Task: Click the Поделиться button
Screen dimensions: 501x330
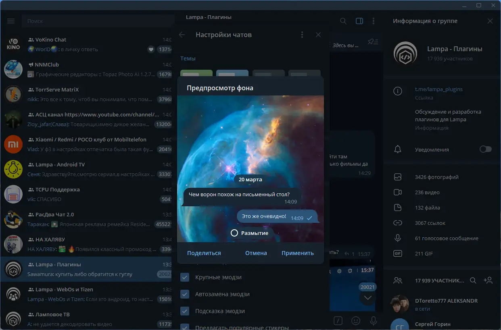Action: point(204,253)
